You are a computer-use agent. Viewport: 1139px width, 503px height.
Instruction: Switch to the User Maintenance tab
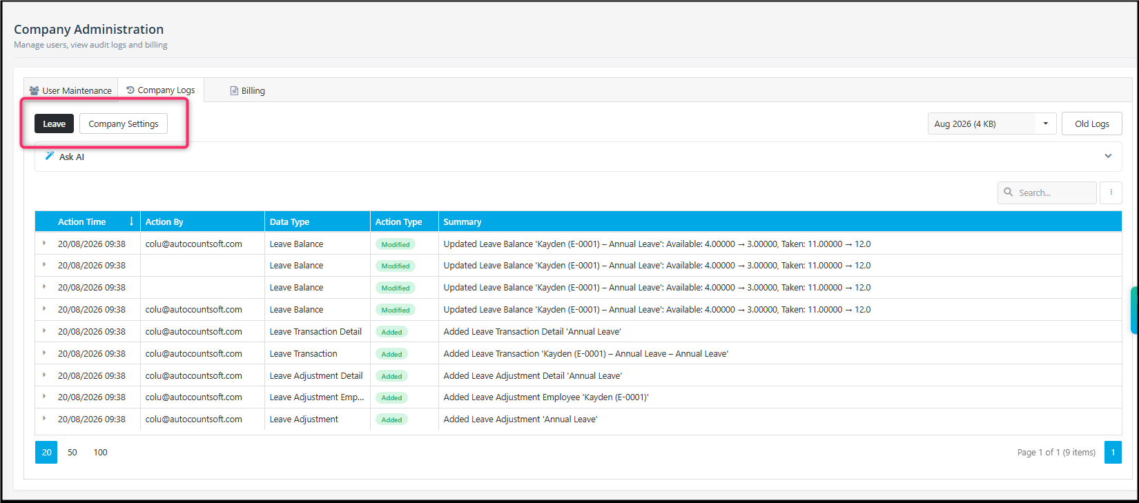pos(70,90)
